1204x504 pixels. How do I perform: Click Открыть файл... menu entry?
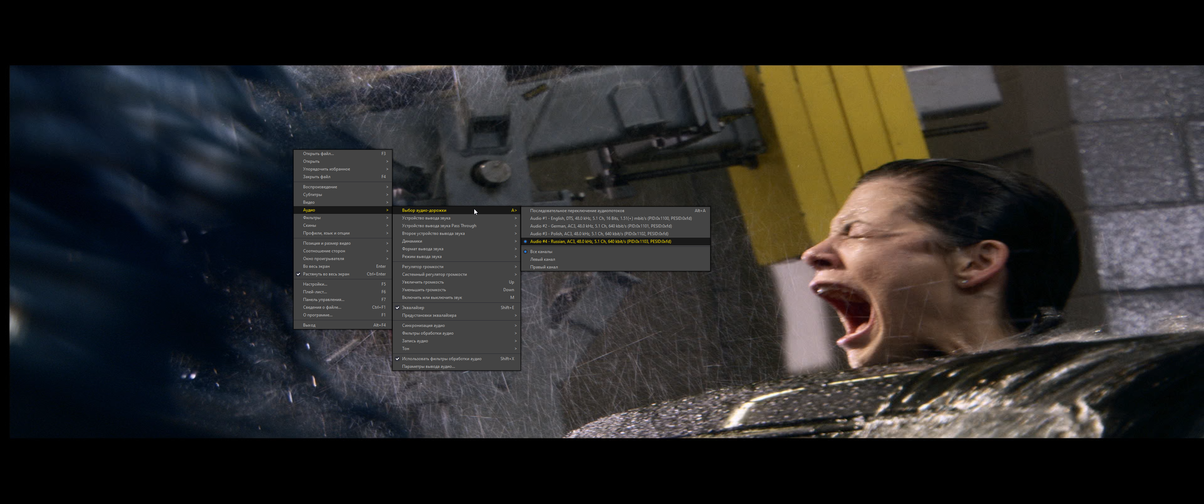coord(318,153)
